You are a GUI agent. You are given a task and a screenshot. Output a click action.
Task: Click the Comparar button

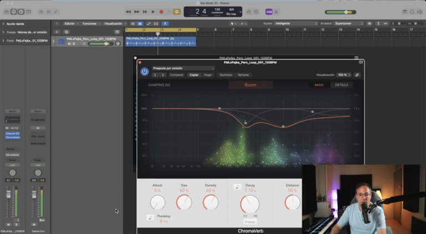pyautogui.click(x=176, y=75)
